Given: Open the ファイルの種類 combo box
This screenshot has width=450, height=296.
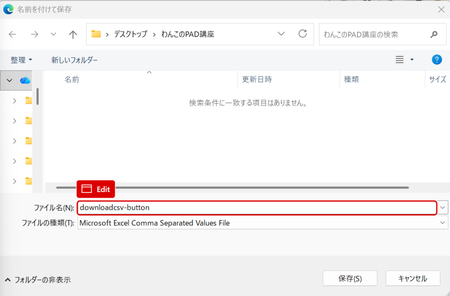Looking at the screenshot, I should [263, 223].
